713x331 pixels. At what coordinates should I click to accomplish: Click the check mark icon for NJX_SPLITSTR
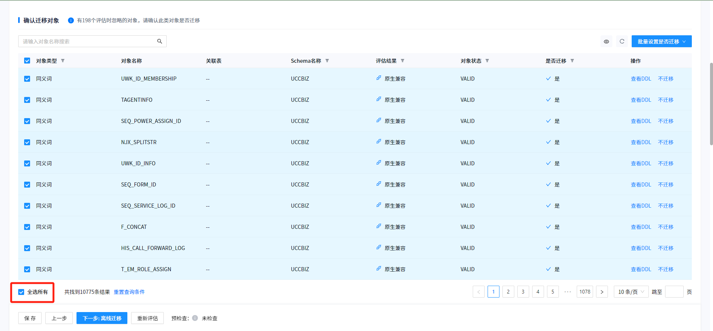tap(548, 142)
